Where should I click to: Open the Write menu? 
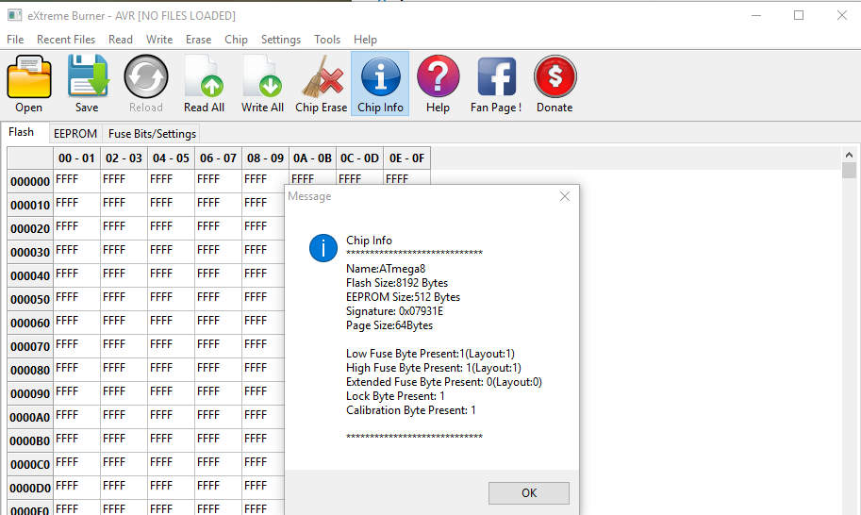click(x=159, y=40)
